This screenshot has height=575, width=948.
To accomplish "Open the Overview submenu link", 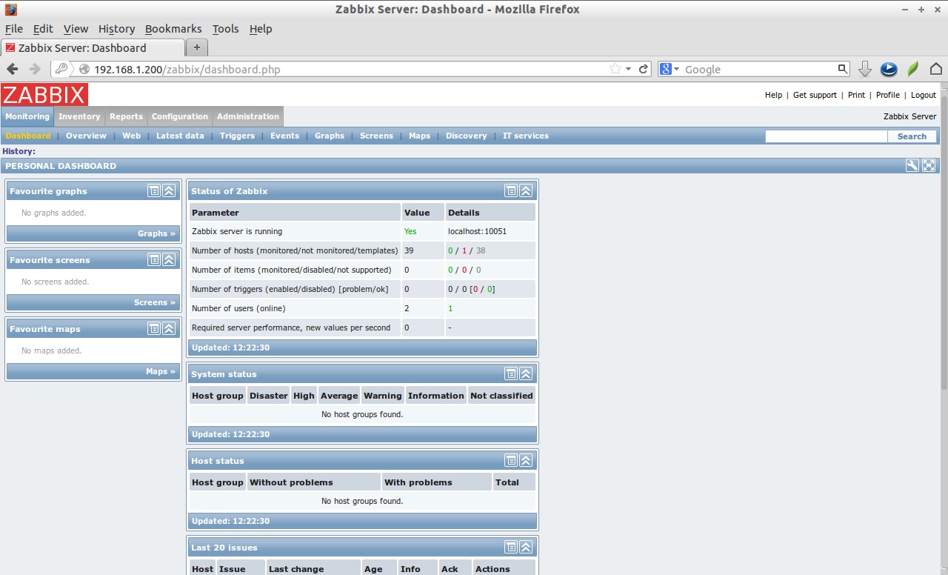I will pyautogui.click(x=86, y=136).
